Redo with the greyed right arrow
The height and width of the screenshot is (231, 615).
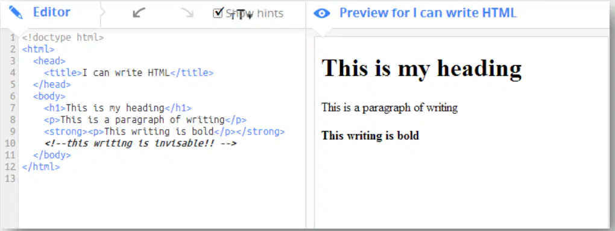click(187, 13)
